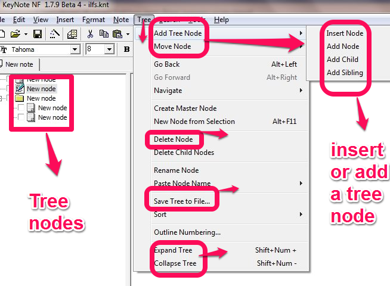Tick checkbox of the last New node
Screen dimensions: 390x286
click(x=21, y=117)
